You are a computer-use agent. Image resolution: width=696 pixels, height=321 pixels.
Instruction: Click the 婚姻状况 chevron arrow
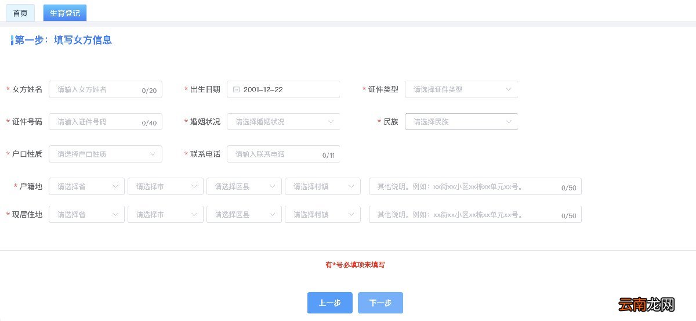click(331, 122)
